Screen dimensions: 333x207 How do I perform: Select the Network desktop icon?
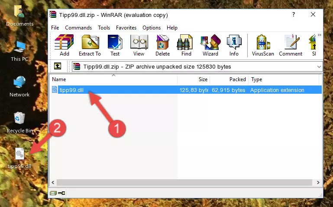(x=19, y=87)
